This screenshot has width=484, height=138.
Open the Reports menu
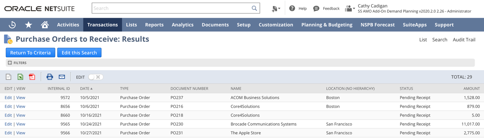click(x=154, y=25)
